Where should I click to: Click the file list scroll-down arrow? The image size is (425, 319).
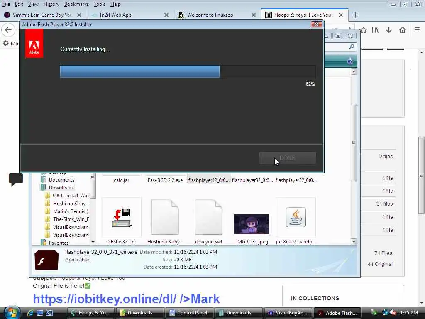[354, 242]
